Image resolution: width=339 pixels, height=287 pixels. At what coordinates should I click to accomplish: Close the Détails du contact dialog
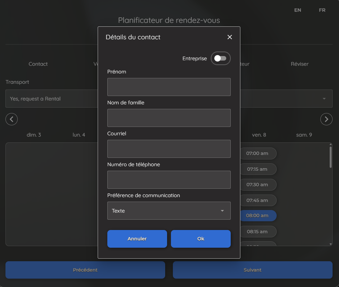[230, 37]
